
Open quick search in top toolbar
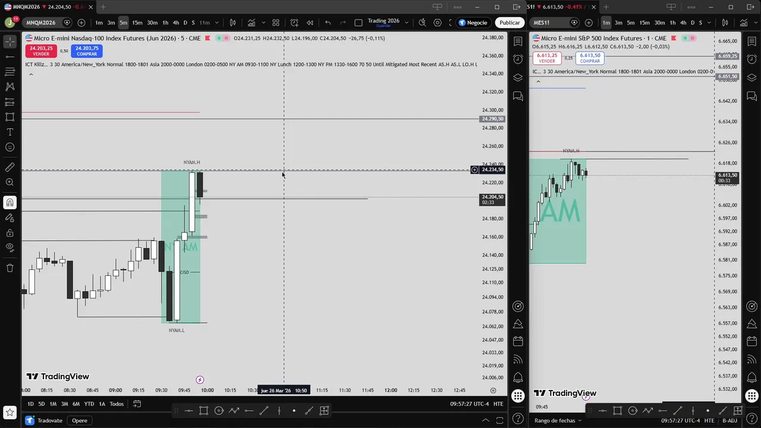tap(422, 23)
